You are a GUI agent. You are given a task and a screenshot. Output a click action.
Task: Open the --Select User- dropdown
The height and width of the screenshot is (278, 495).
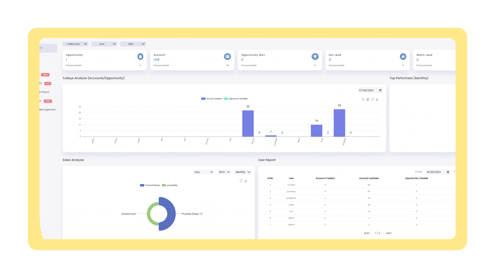(x=75, y=44)
